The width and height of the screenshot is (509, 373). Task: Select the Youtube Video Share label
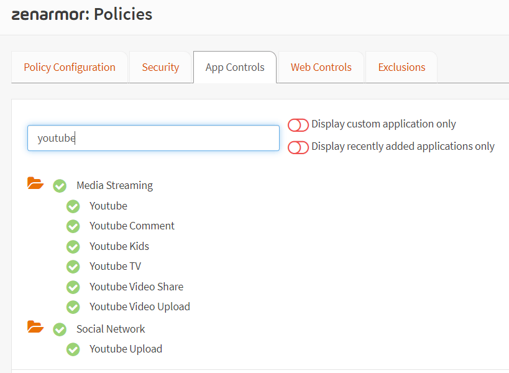click(x=136, y=287)
